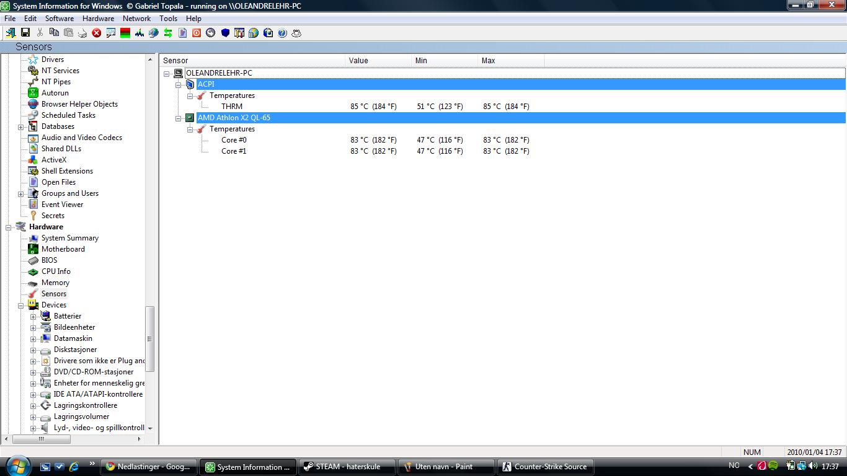Click the sidebar scroll-down arrow
The height and width of the screenshot is (476, 847).
click(149, 428)
